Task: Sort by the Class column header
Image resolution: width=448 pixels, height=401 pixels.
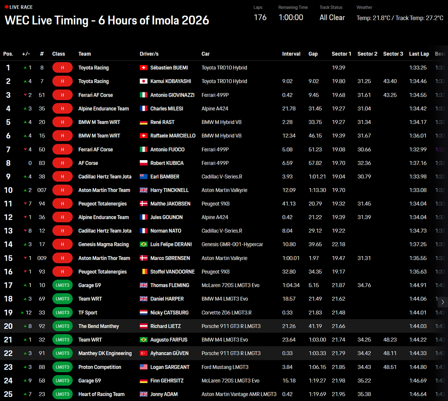Action: [59, 54]
